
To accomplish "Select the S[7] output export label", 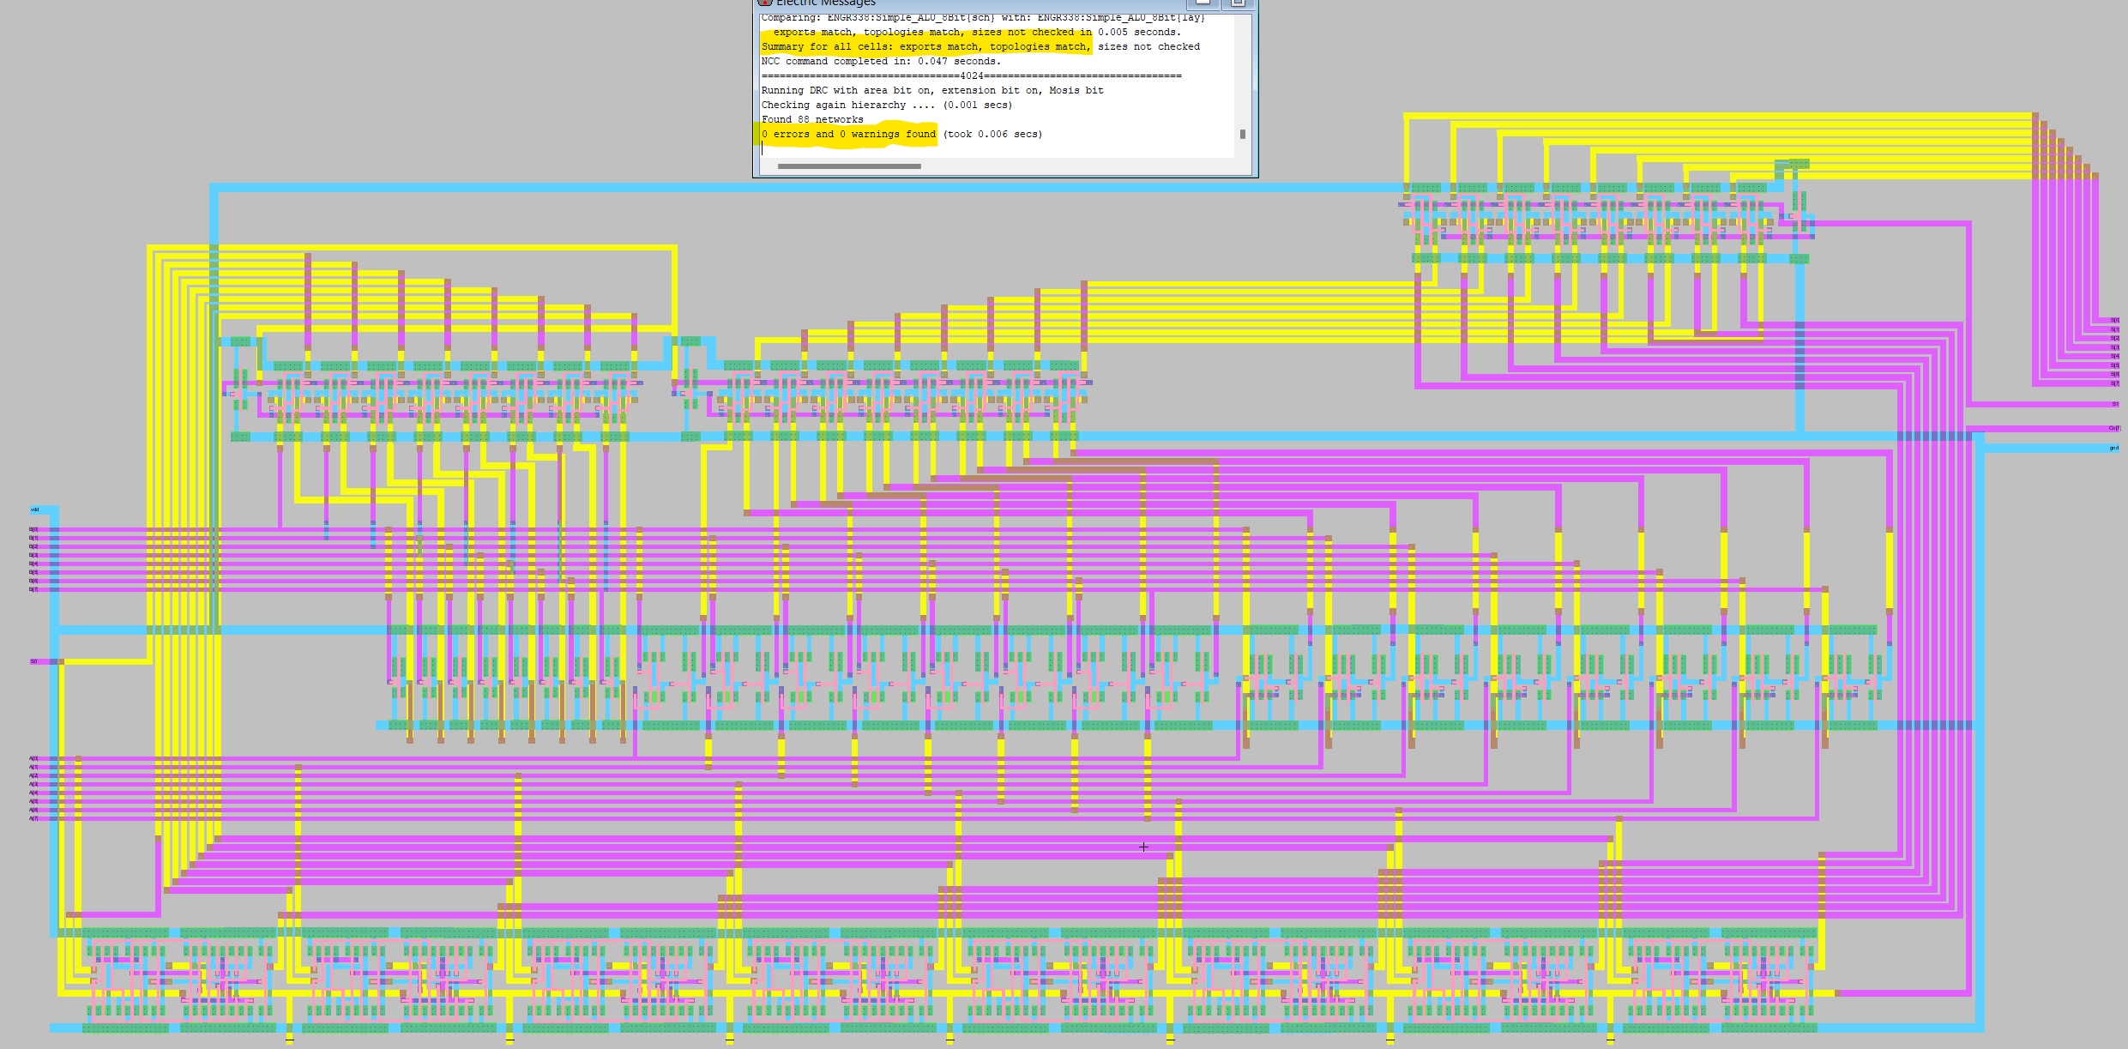I will (2114, 383).
